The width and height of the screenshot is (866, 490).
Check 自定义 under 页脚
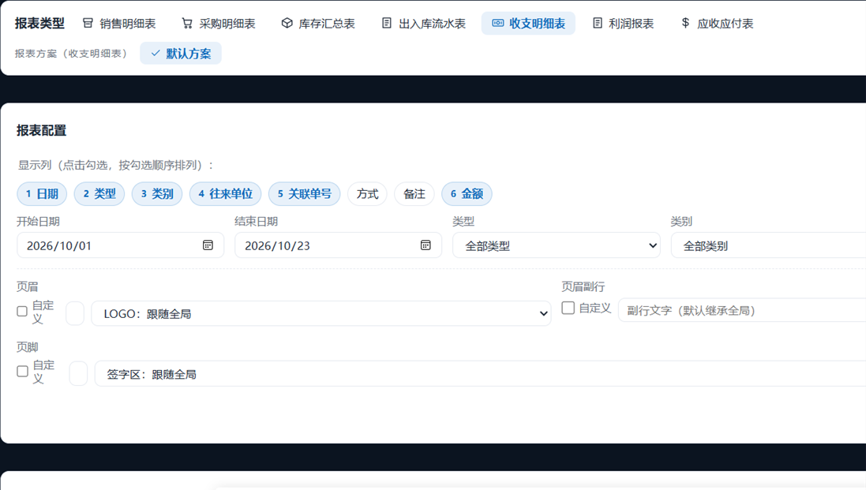click(x=22, y=372)
